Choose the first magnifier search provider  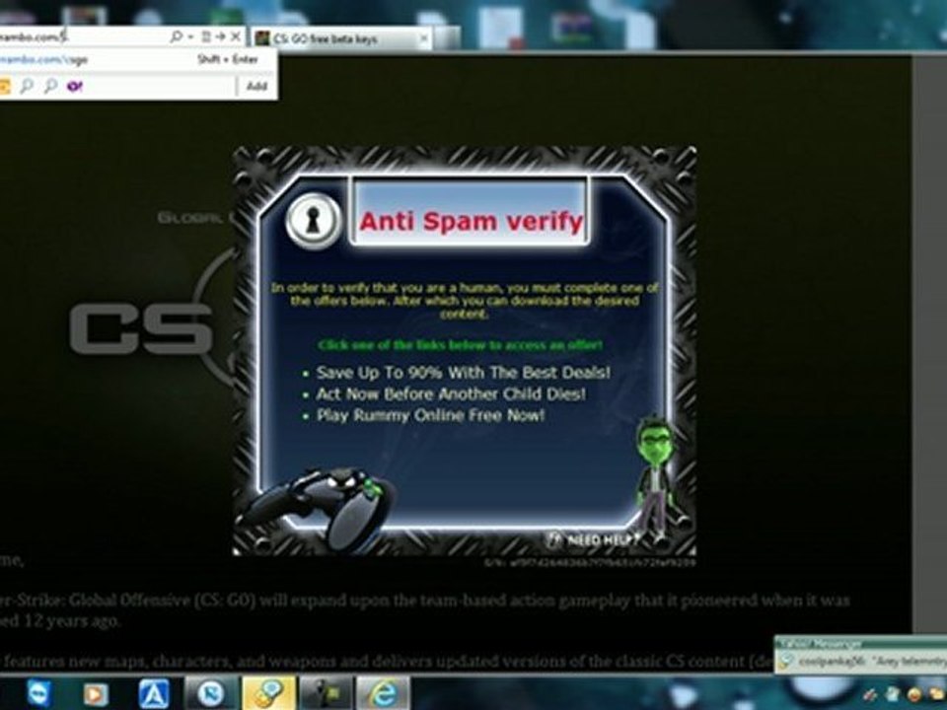(27, 87)
